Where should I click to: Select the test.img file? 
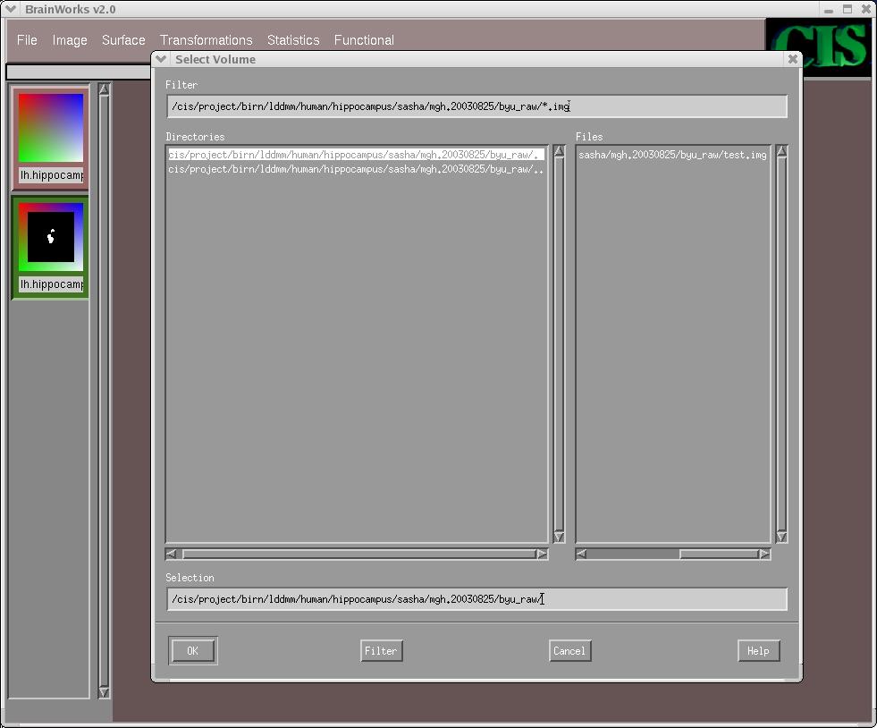(x=673, y=155)
